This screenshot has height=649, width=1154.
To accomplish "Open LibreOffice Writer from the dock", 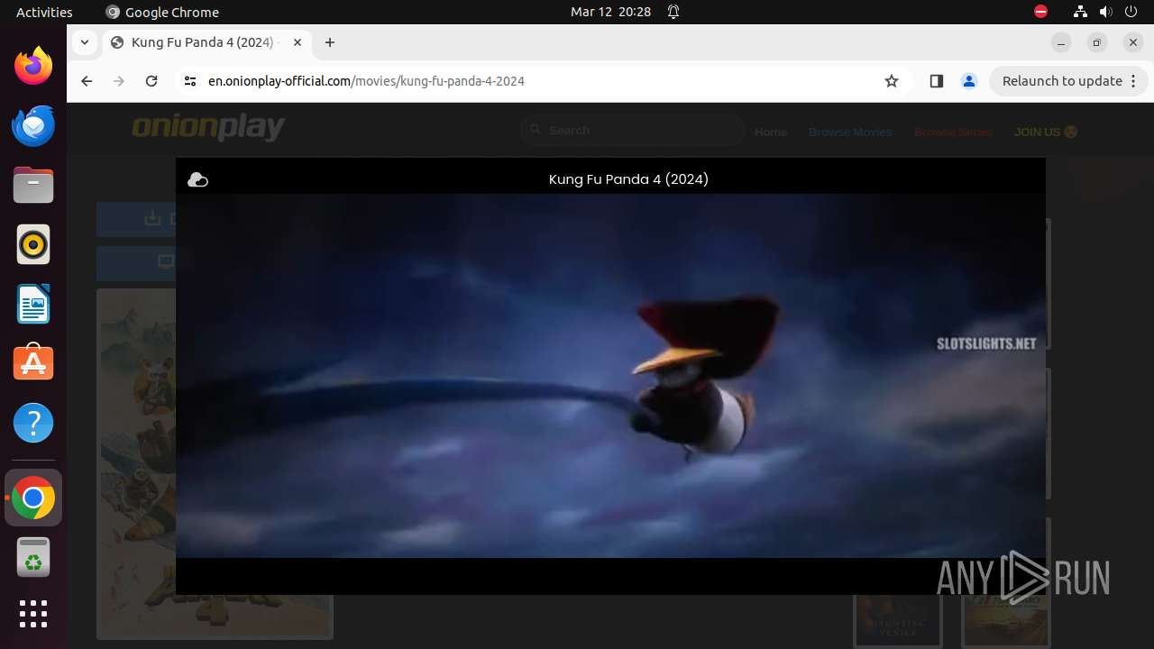I will (33, 304).
